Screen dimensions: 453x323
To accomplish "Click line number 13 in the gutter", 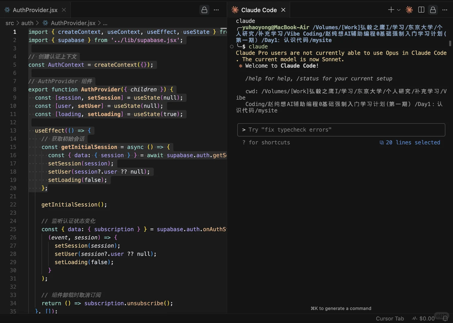I will coord(13,131).
